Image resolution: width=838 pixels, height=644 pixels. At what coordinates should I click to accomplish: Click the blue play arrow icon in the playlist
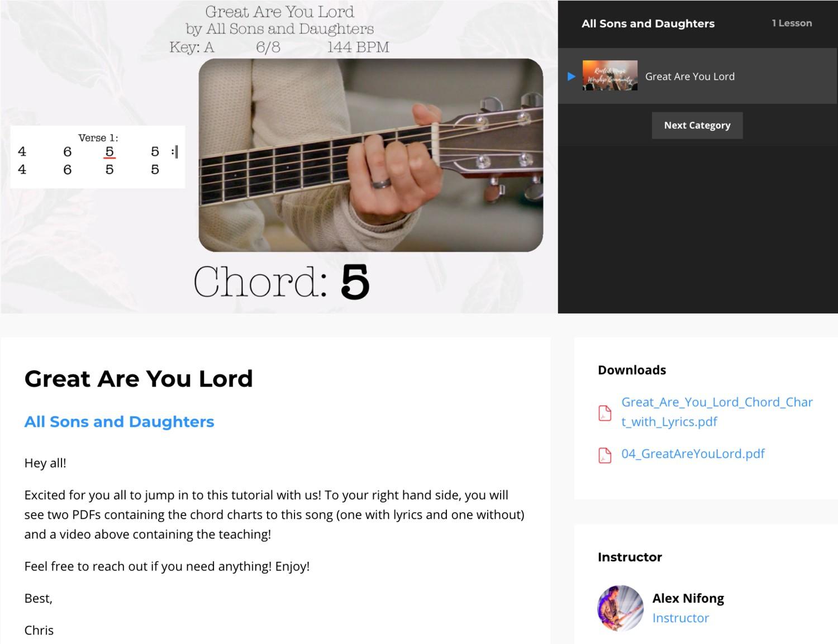point(571,77)
